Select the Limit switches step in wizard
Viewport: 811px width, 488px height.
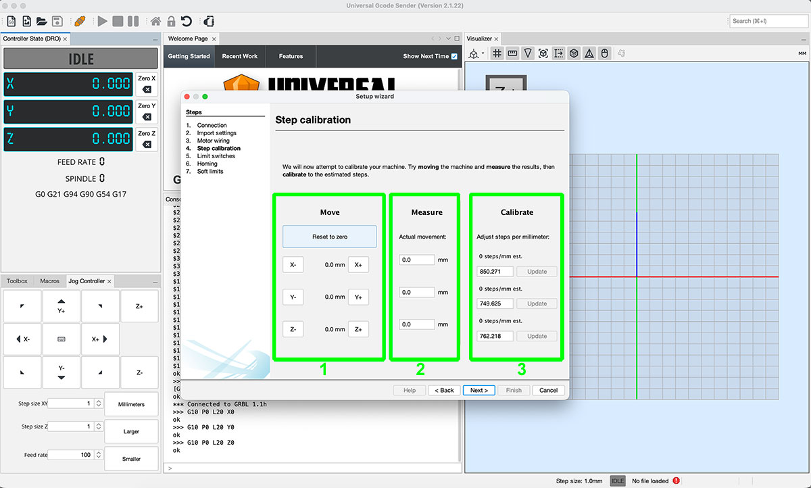[216, 156]
